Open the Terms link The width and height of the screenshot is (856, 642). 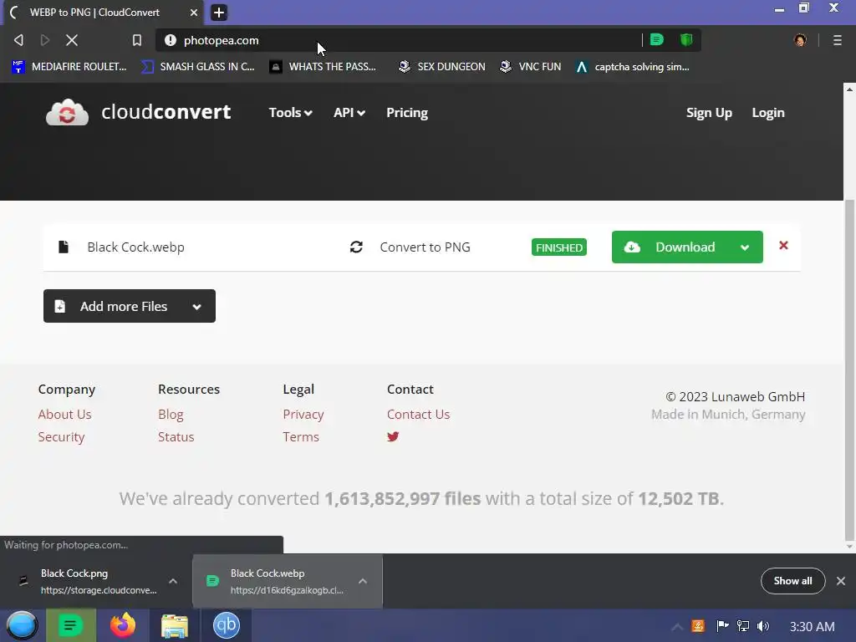301,436
